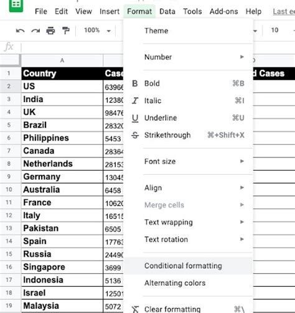Select the cell with value 5072
Image resolution: width=295 pixels, height=313 pixels.
click(x=113, y=306)
